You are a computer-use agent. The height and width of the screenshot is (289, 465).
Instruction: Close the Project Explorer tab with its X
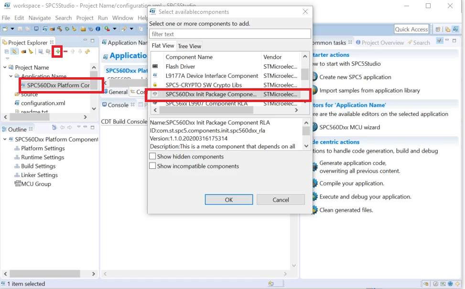point(52,42)
